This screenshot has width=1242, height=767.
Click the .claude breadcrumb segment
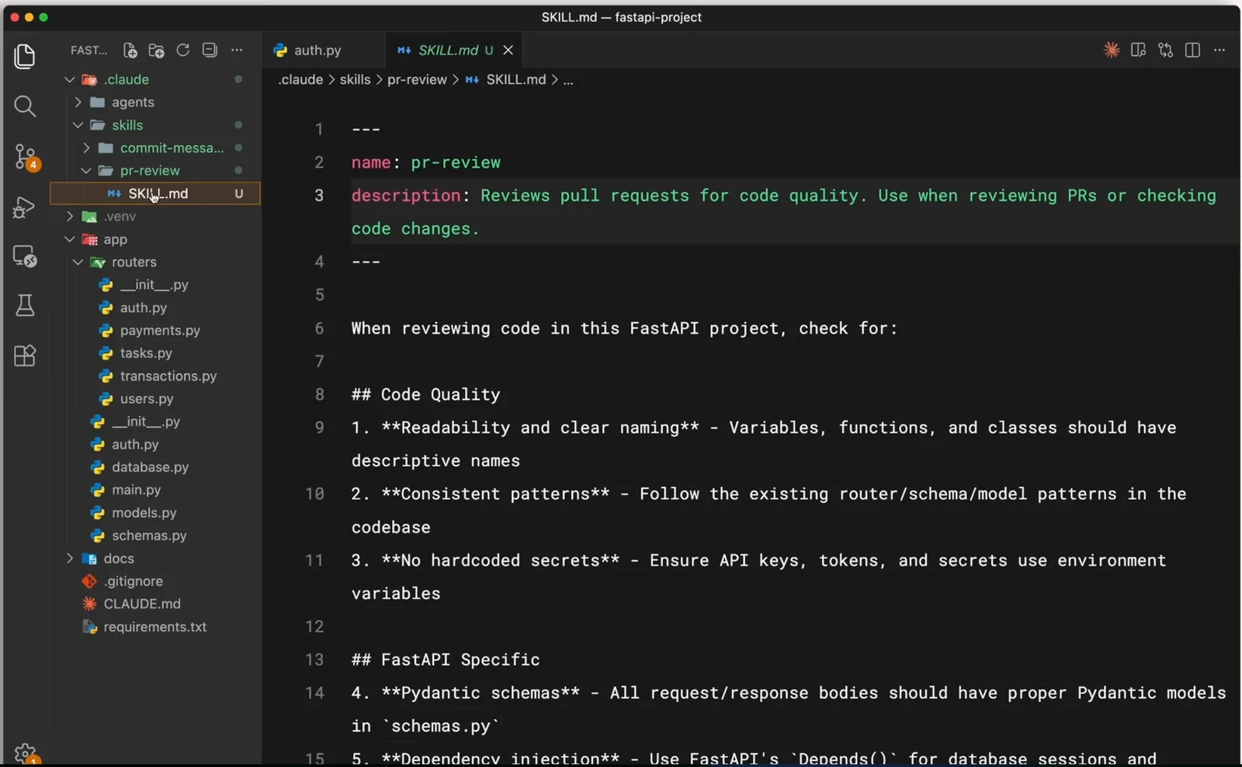coord(300,80)
